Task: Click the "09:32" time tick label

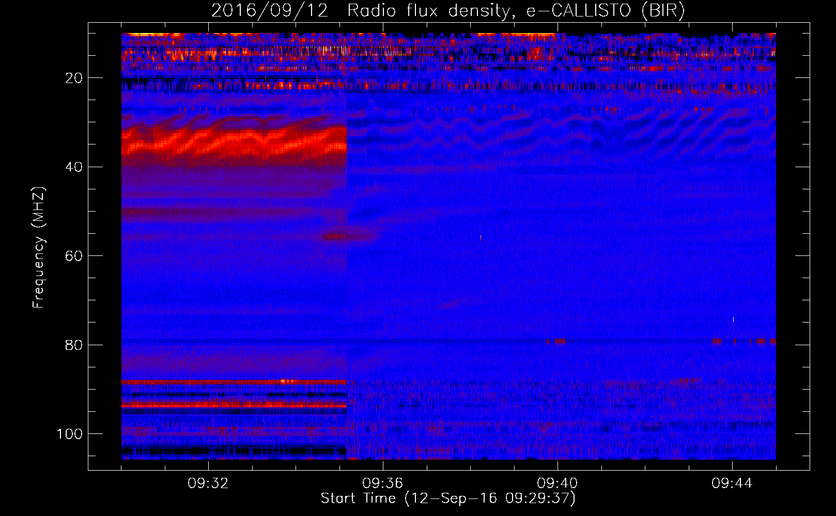Action: point(208,483)
